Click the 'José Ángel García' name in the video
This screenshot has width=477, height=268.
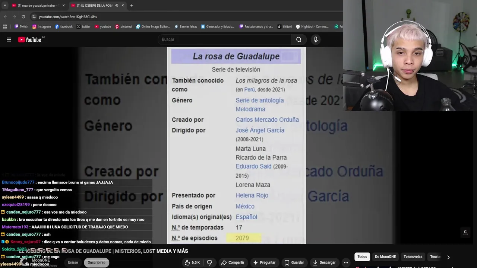(260, 130)
